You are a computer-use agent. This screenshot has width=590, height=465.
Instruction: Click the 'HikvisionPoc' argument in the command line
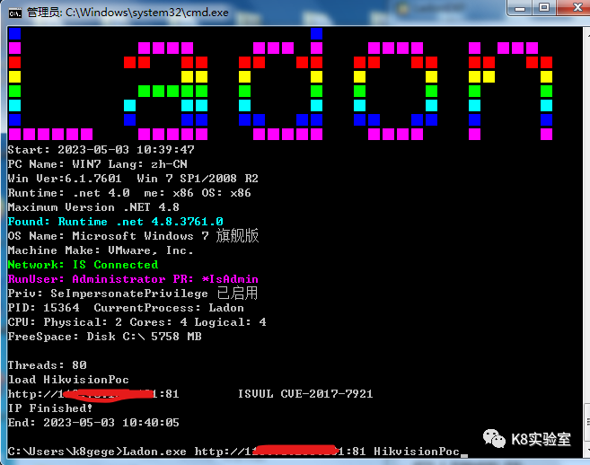(x=417, y=451)
